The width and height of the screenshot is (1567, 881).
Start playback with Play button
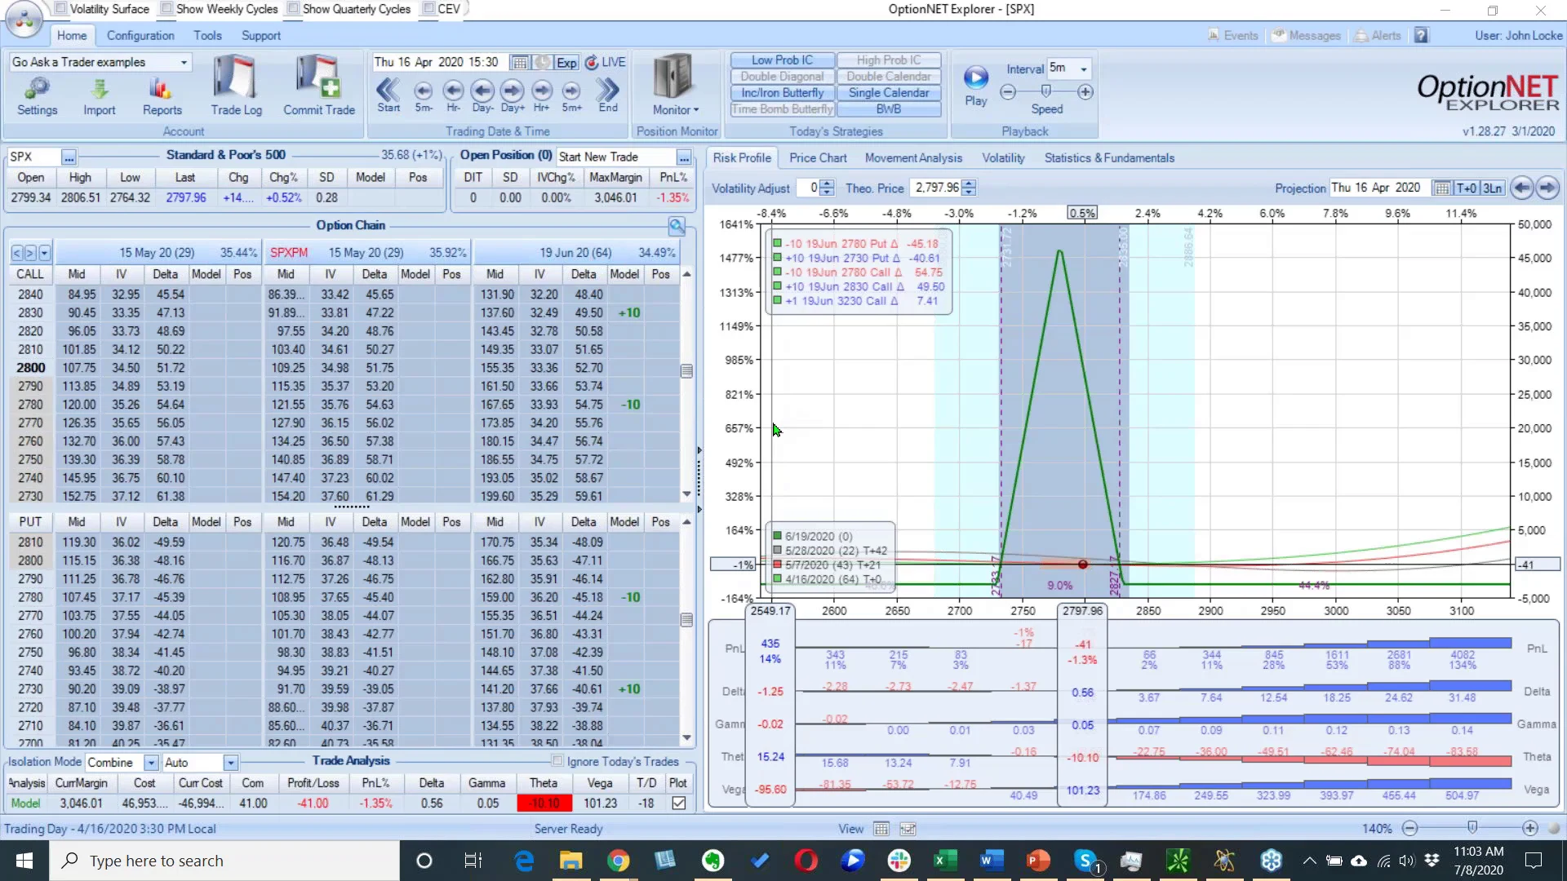pyautogui.click(x=976, y=86)
